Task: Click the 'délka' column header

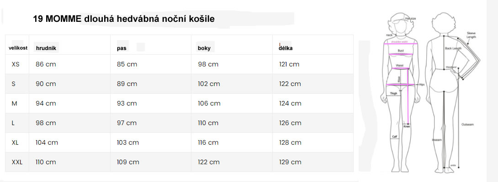Action: [x=286, y=48]
